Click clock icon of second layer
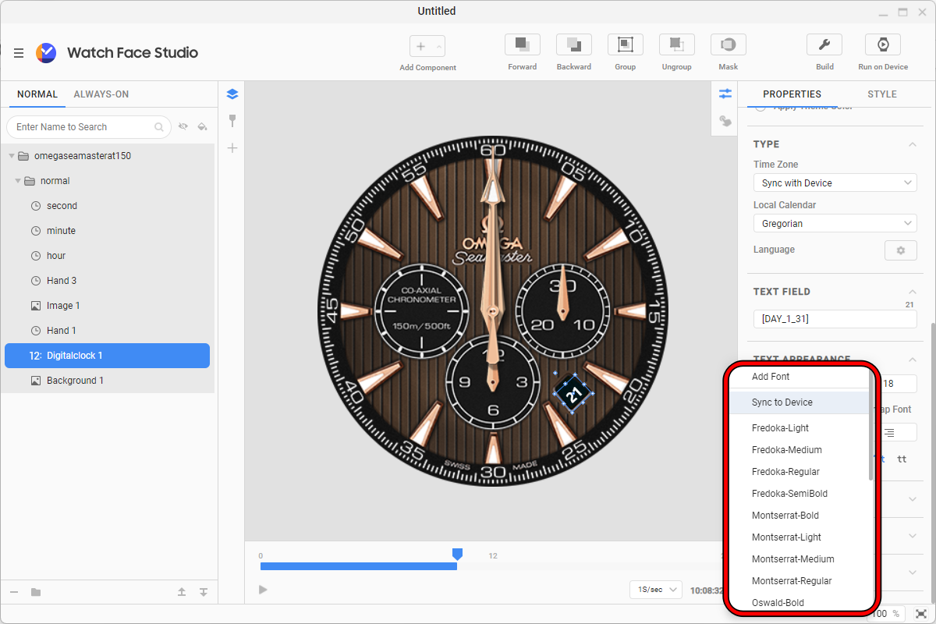This screenshot has width=936, height=624. click(36, 206)
